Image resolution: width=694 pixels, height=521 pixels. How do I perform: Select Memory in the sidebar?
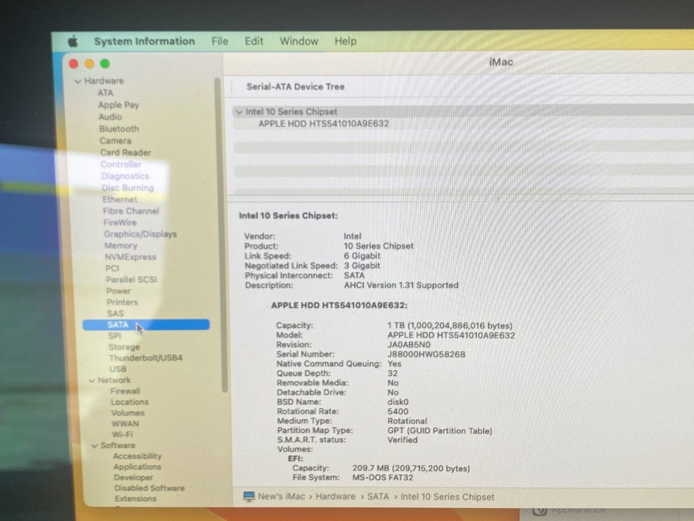pyautogui.click(x=121, y=245)
